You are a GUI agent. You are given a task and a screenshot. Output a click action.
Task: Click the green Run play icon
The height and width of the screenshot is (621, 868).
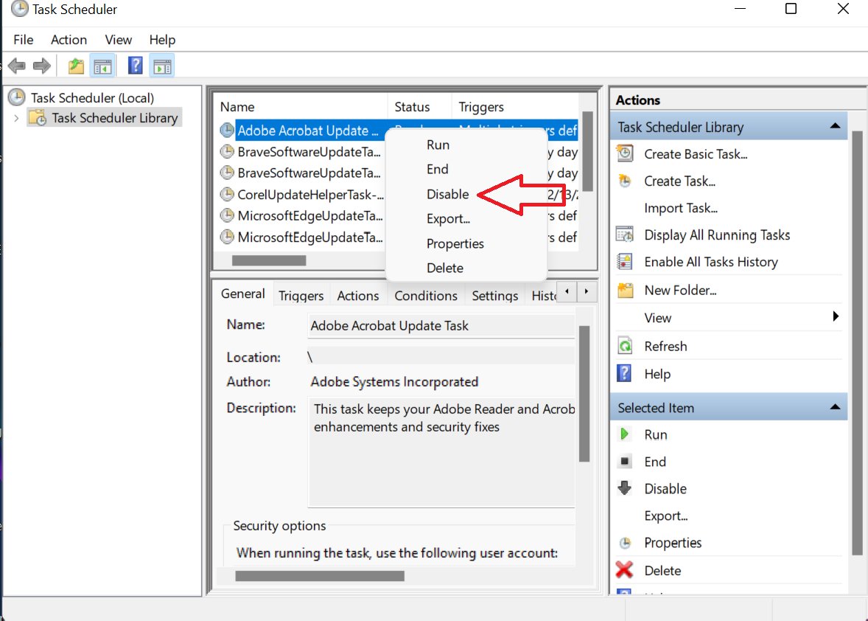[624, 434]
